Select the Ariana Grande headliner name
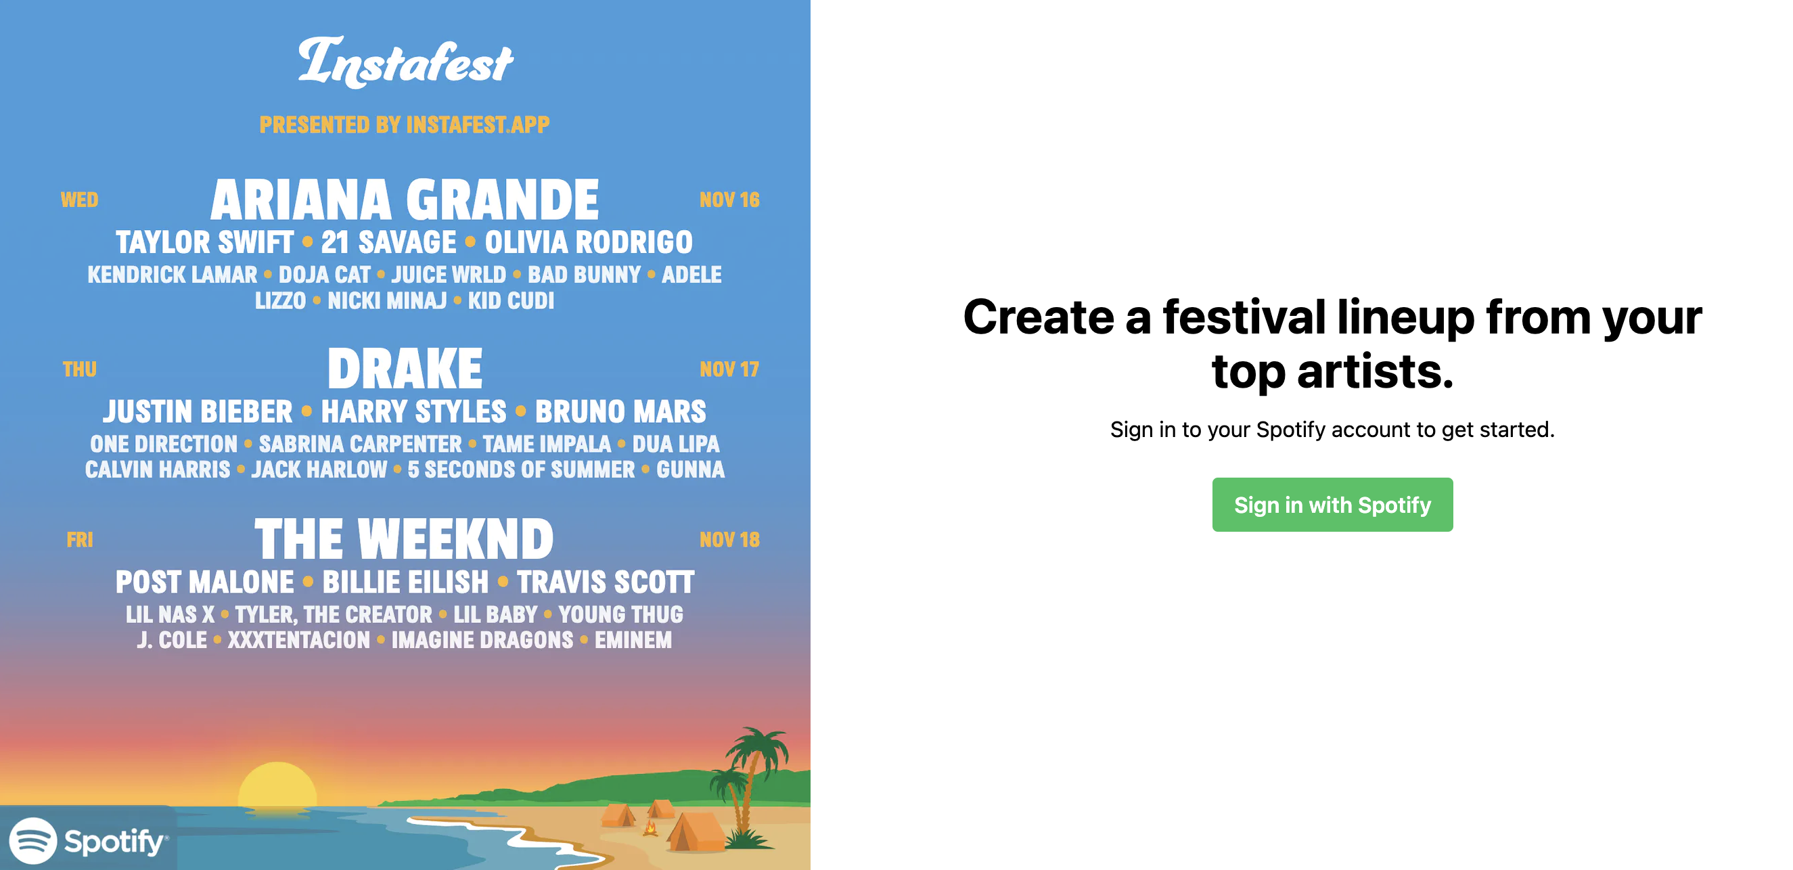 point(405,200)
